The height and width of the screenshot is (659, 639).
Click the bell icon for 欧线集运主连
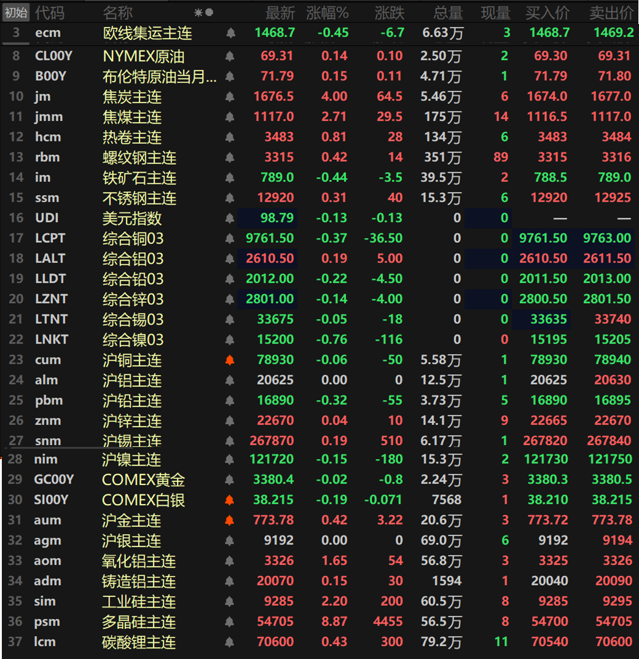[x=230, y=33]
